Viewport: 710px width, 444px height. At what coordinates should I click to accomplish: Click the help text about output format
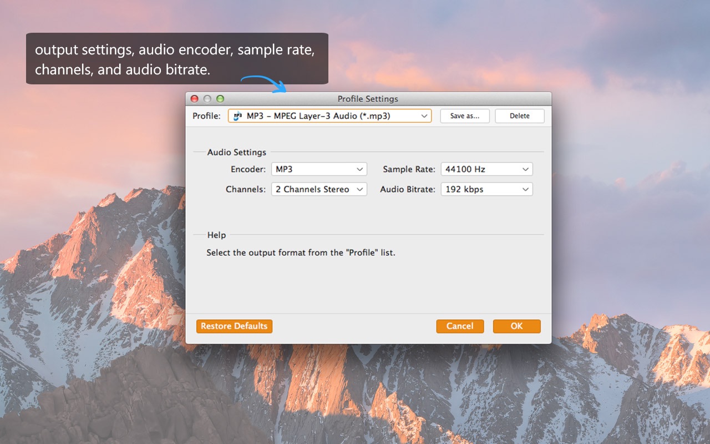(301, 253)
